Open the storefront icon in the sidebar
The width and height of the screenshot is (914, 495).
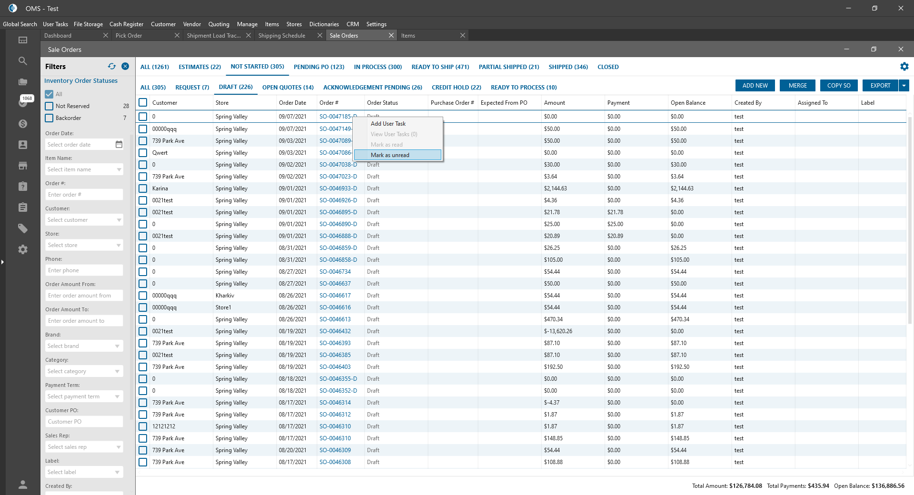click(22, 166)
